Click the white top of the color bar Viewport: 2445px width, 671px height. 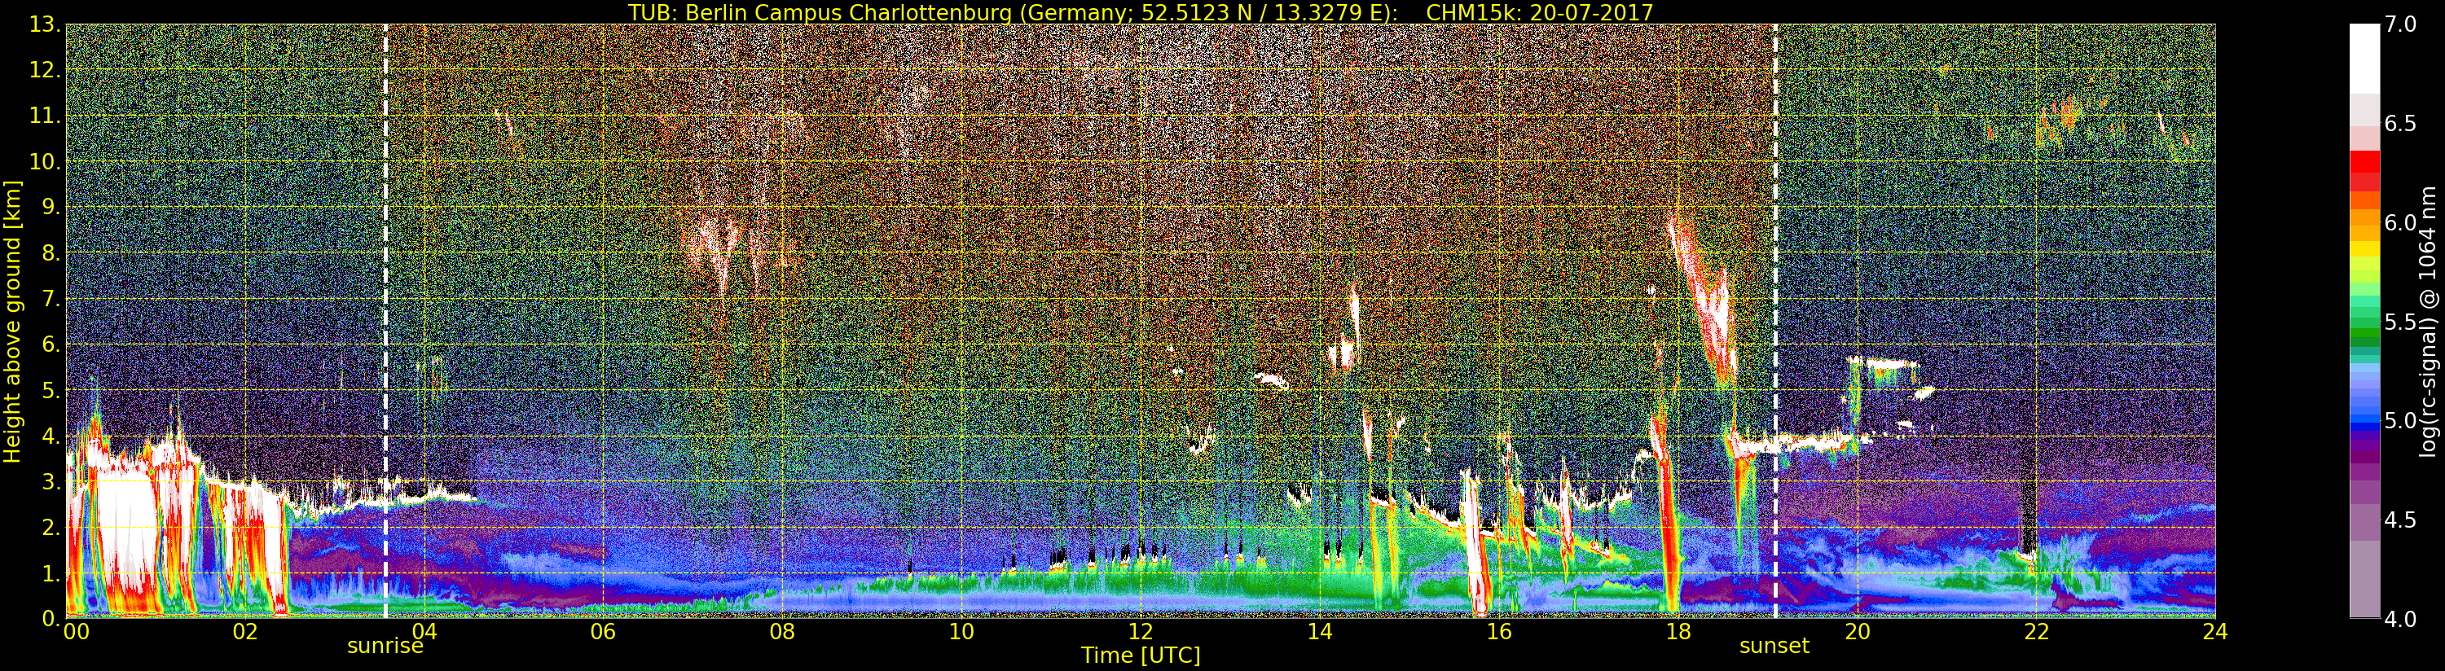click(x=2364, y=57)
